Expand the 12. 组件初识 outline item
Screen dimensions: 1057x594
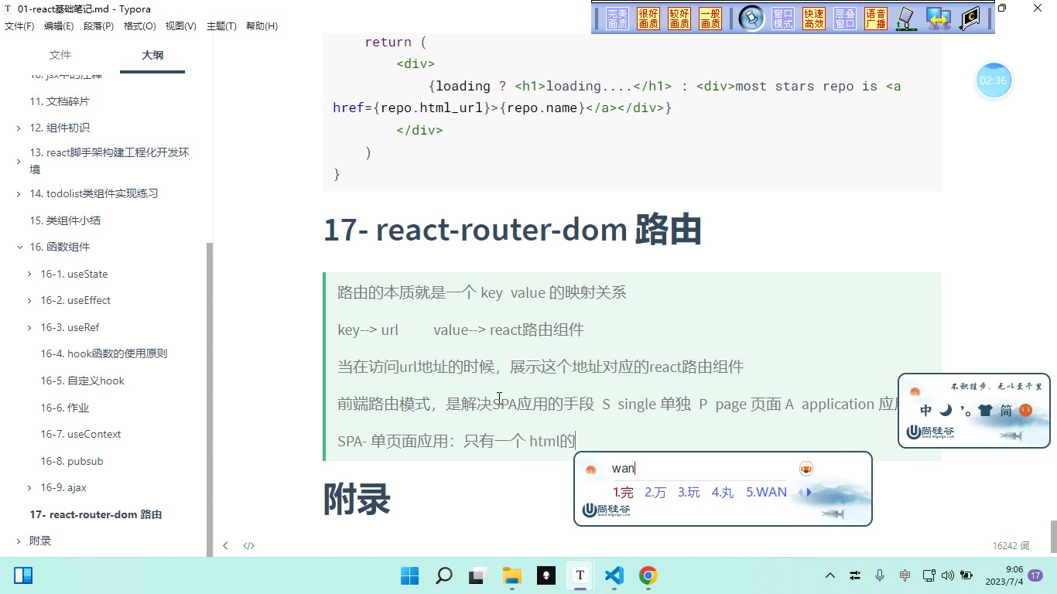(19, 128)
